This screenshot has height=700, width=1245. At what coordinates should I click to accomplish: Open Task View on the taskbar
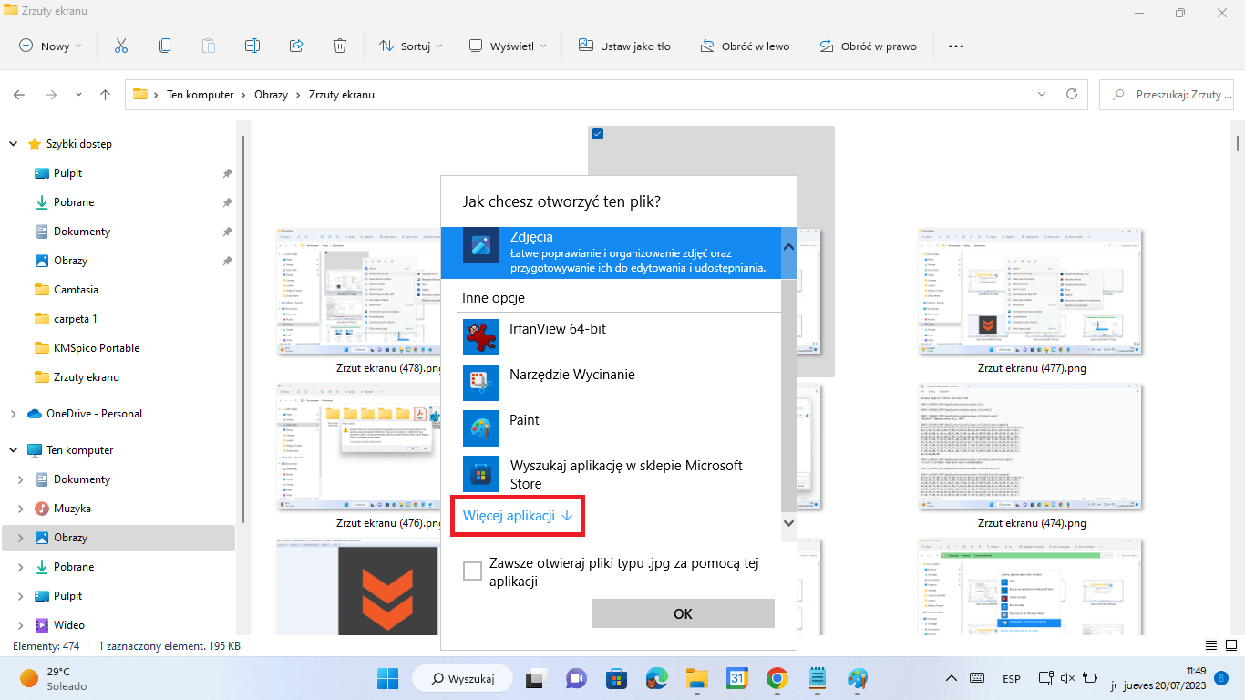coord(536,678)
